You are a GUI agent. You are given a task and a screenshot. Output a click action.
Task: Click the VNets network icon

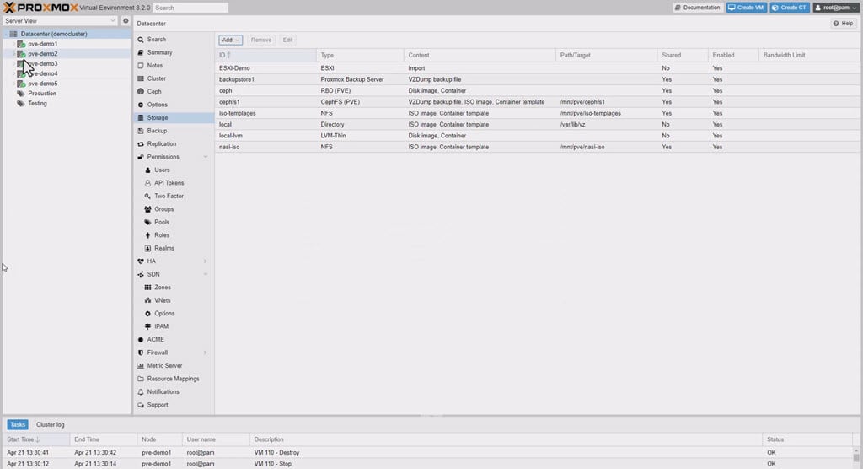147,300
